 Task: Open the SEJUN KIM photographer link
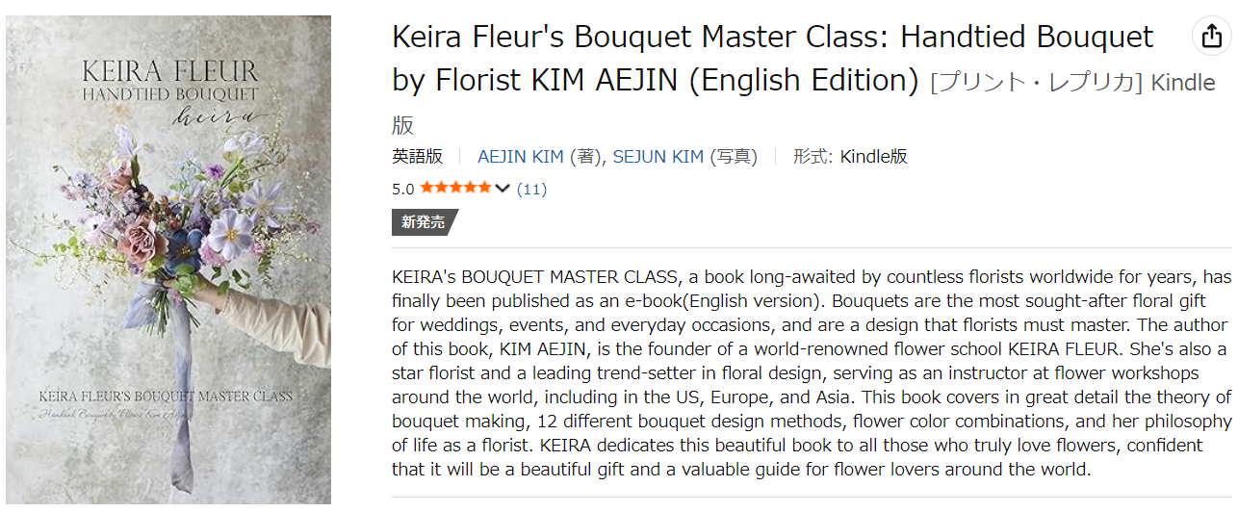tap(658, 157)
